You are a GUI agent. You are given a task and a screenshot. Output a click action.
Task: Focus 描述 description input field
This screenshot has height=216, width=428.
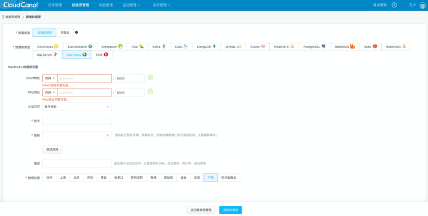click(77, 164)
